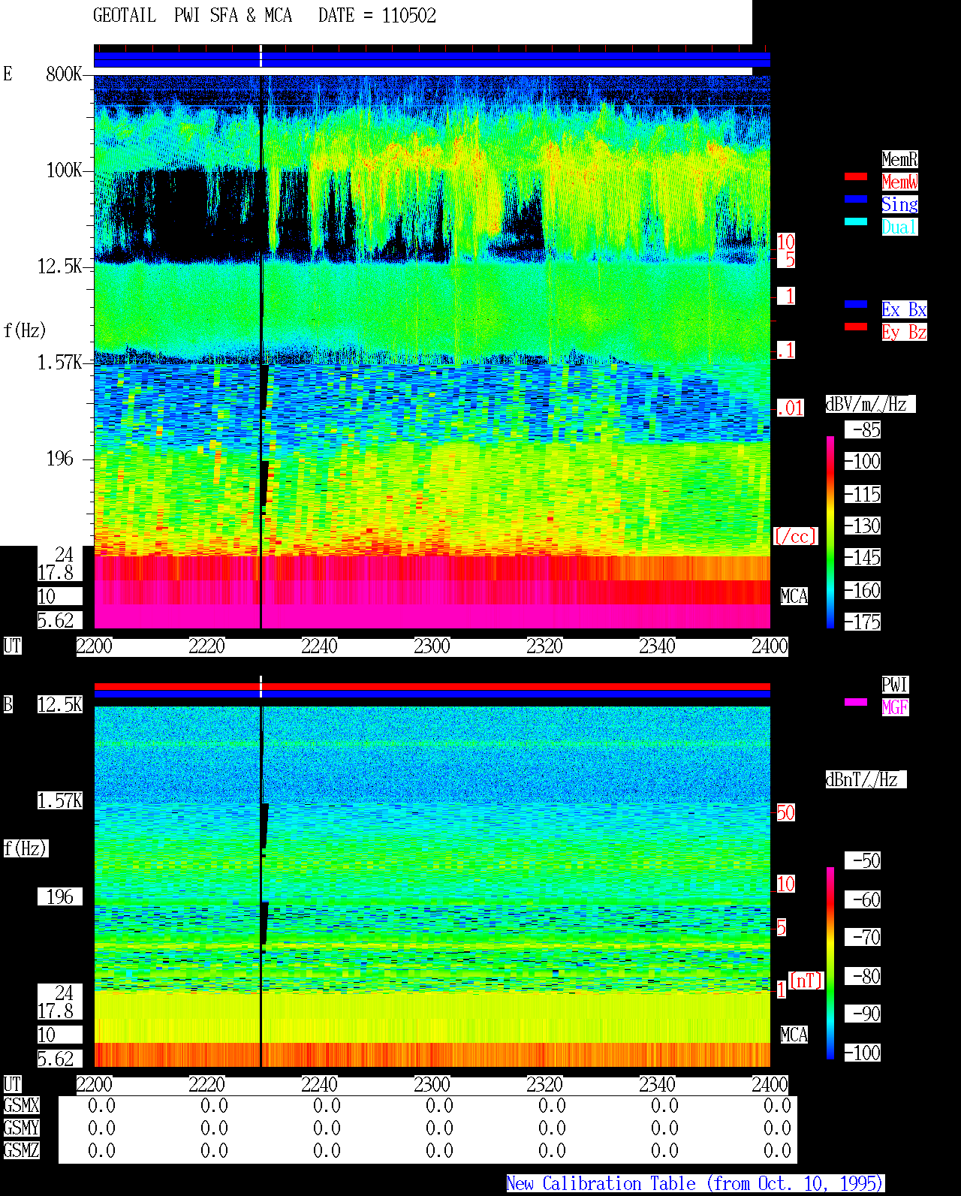Click the "E" panel label
961x1196 pixels.
pyautogui.click(x=8, y=74)
